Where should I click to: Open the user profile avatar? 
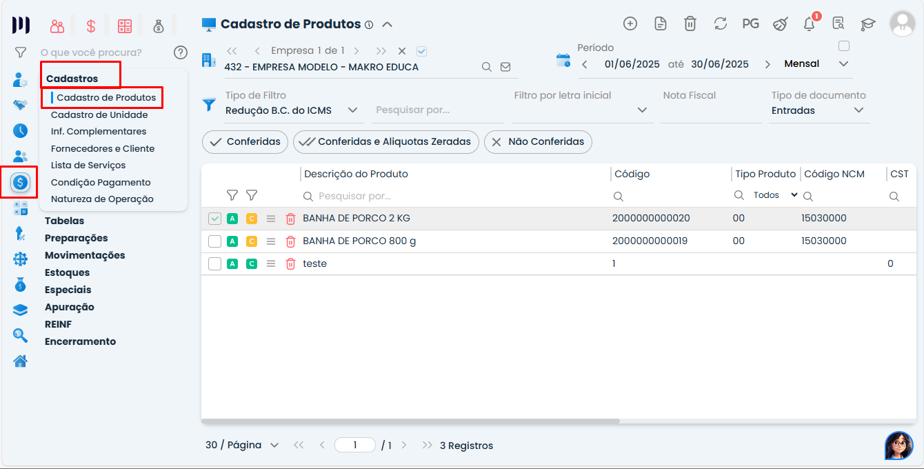(x=903, y=23)
